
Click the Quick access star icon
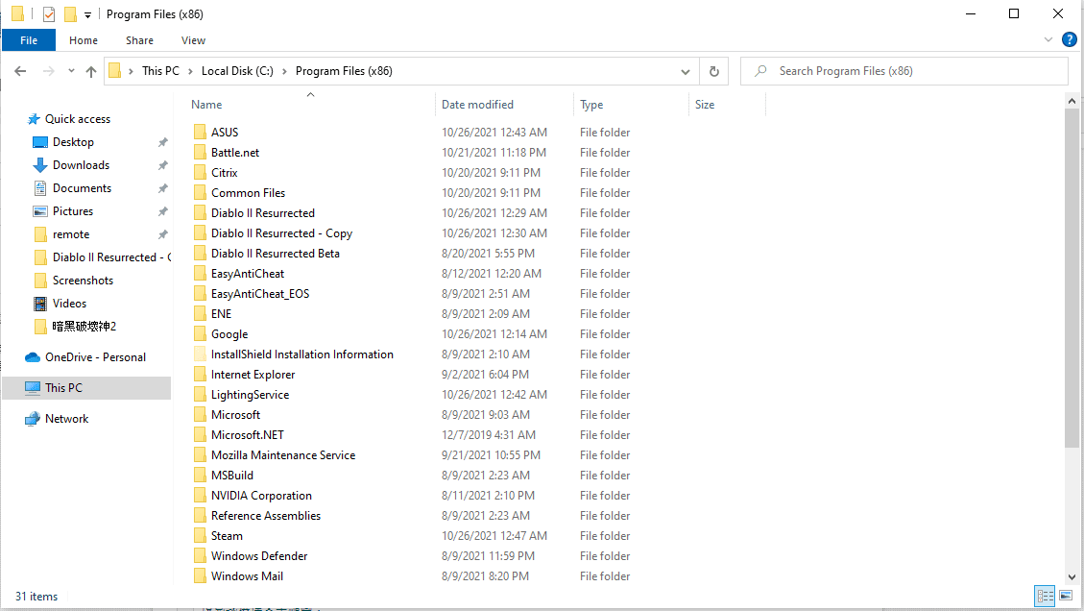(34, 119)
